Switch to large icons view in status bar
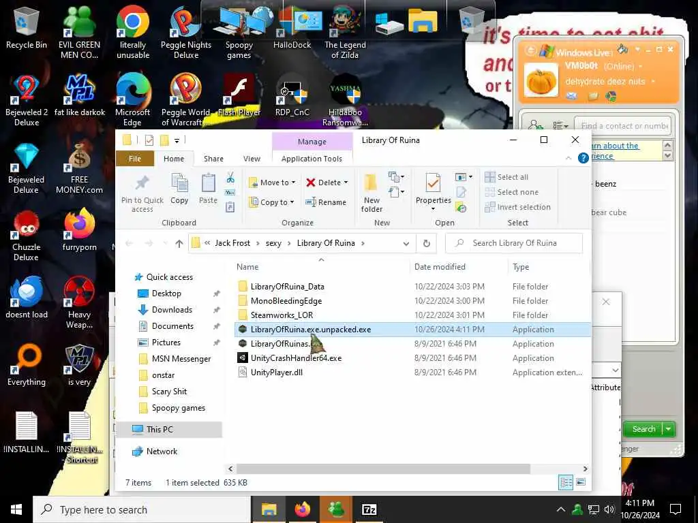The height and width of the screenshot is (523, 698). [x=581, y=482]
